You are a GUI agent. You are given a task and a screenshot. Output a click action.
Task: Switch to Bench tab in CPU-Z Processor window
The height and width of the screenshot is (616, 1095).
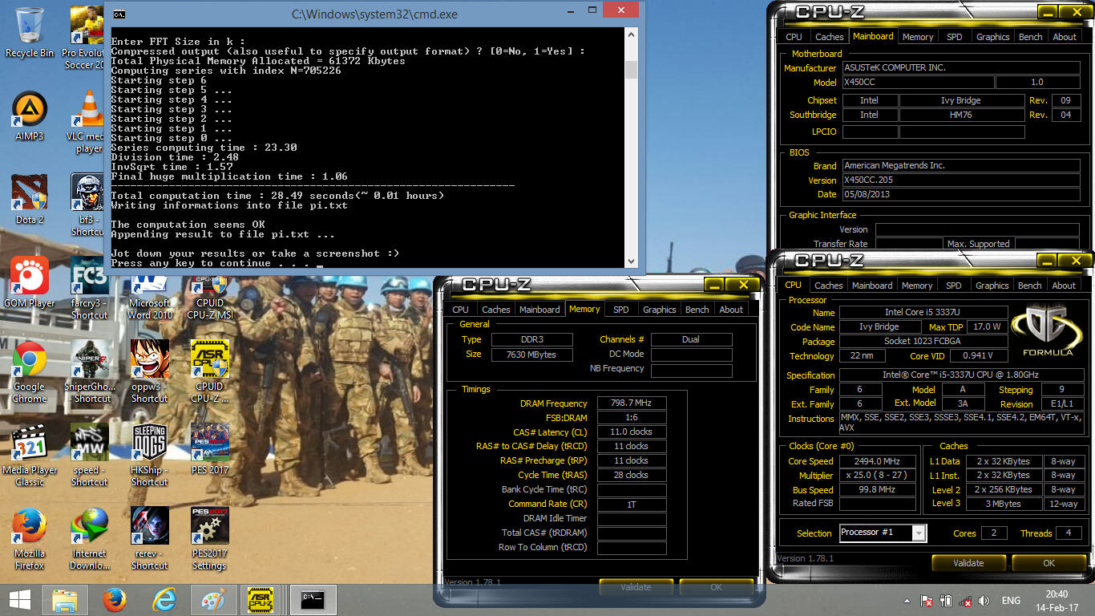(x=1030, y=286)
